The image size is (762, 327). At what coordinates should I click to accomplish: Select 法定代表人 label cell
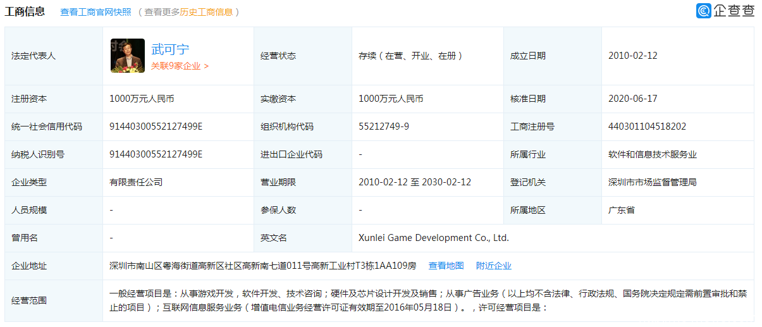click(54, 56)
